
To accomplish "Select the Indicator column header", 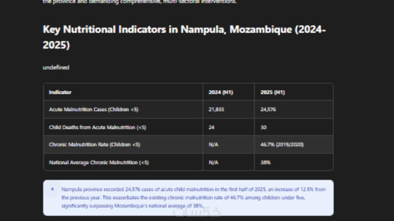I will click(60, 92).
